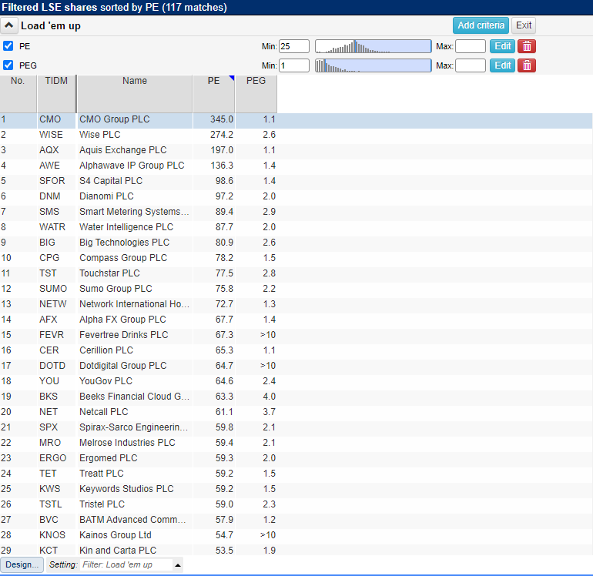Image resolution: width=593 pixels, height=576 pixels.
Task: Select the CMO Group PLC row
Action: tap(296, 119)
